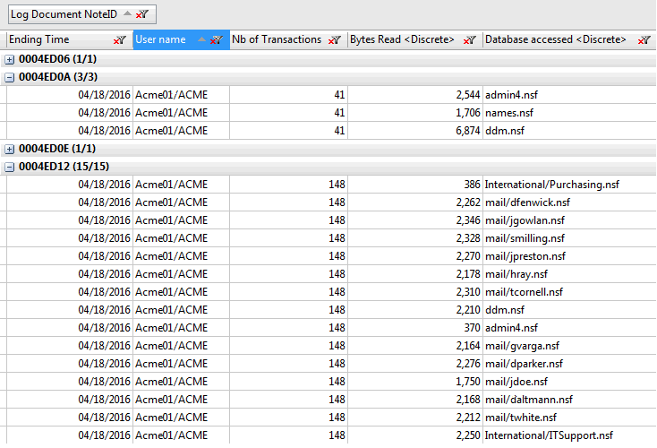
Task: Open filter for Bytes Read column
Action: [x=469, y=40]
